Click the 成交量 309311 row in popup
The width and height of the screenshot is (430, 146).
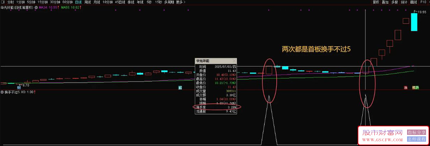[216, 91]
